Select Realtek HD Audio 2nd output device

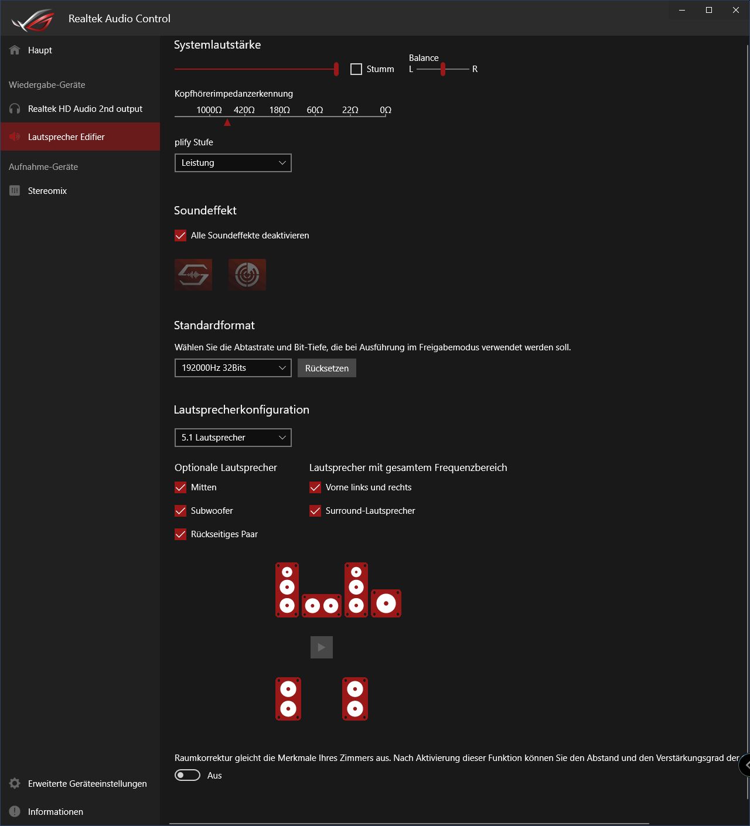tap(80, 109)
